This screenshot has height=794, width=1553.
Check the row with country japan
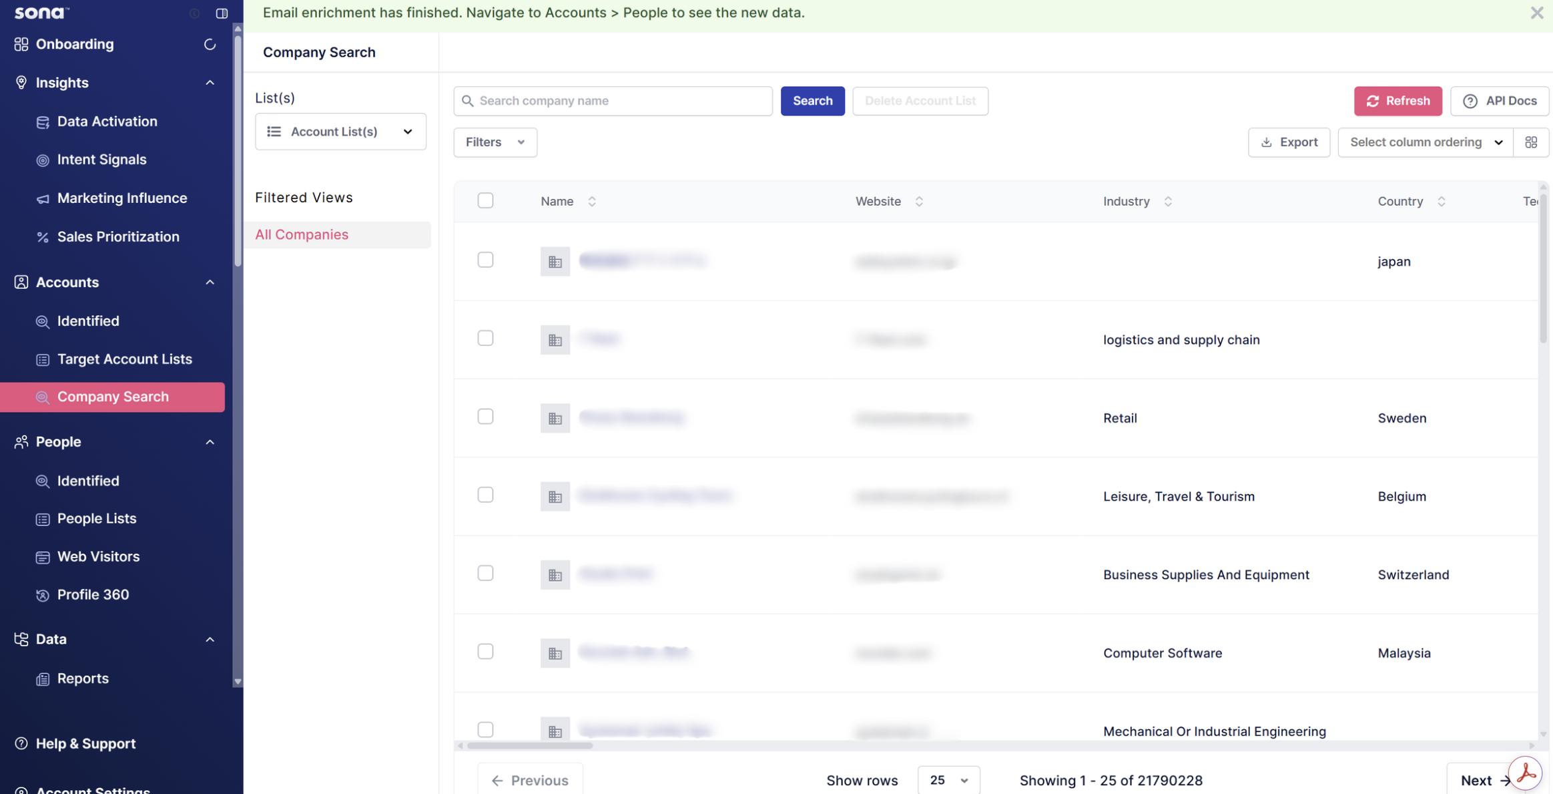(x=485, y=260)
